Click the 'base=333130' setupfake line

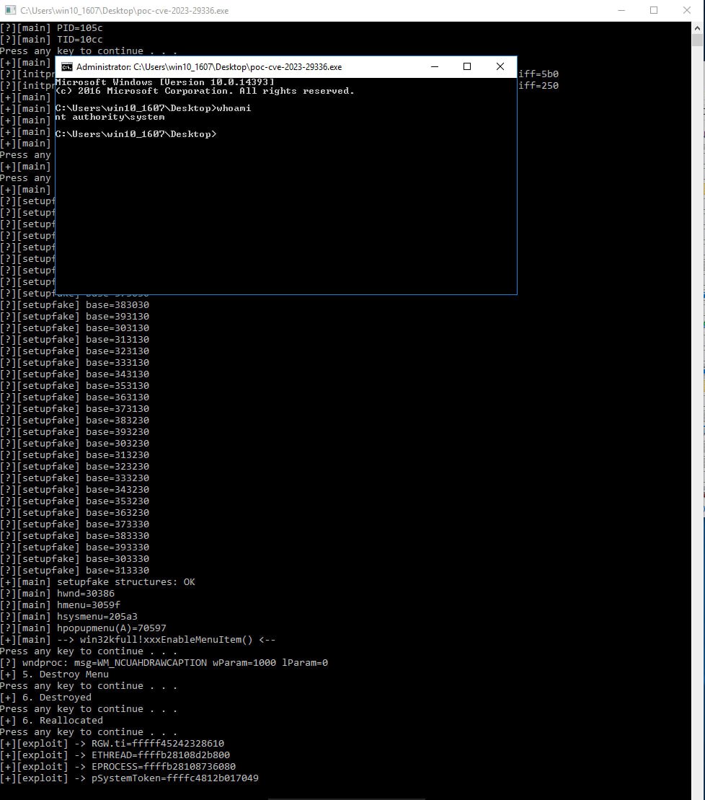(74, 363)
